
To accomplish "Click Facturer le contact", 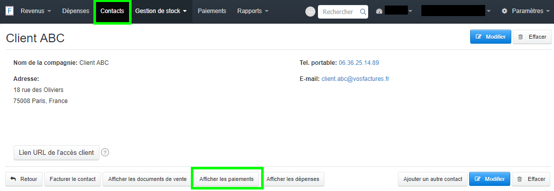I will point(73,179).
